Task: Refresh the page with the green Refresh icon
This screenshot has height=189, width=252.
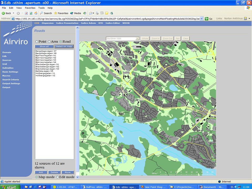Action: [31, 13]
